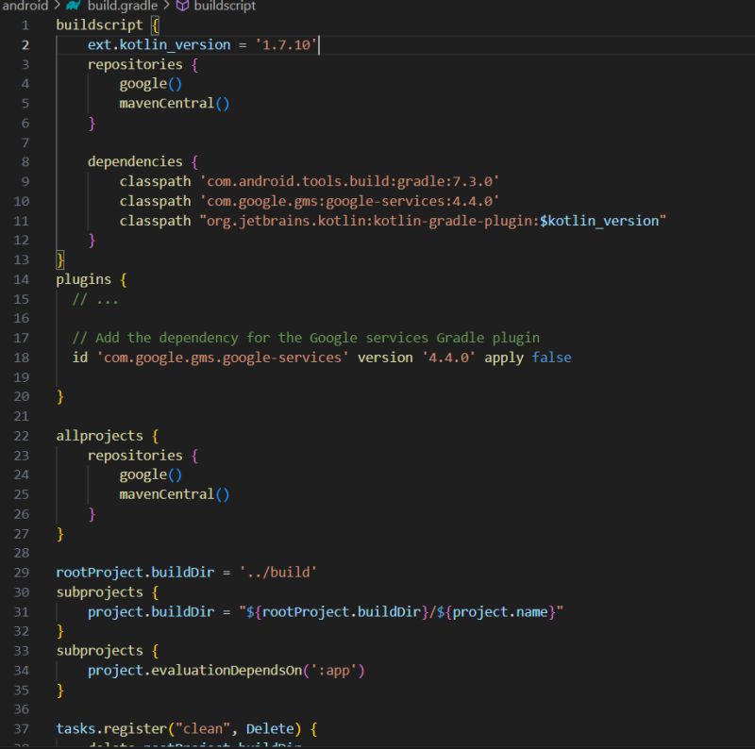The height and width of the screenshot is (749, 755).
Task: Click 'rootProject.buildDir' on line 29
Action: [x=135, y=573]
